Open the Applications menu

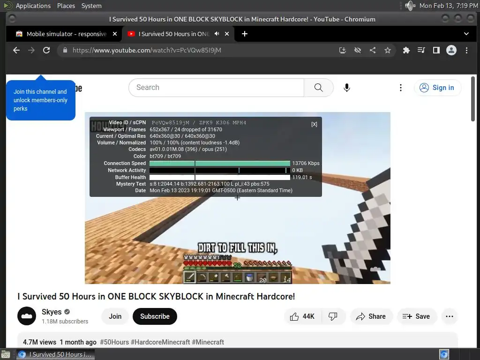pos(33,6)
